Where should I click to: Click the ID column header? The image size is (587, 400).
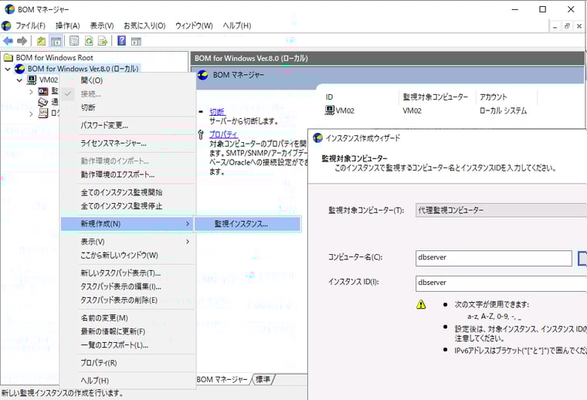(330, 97)
